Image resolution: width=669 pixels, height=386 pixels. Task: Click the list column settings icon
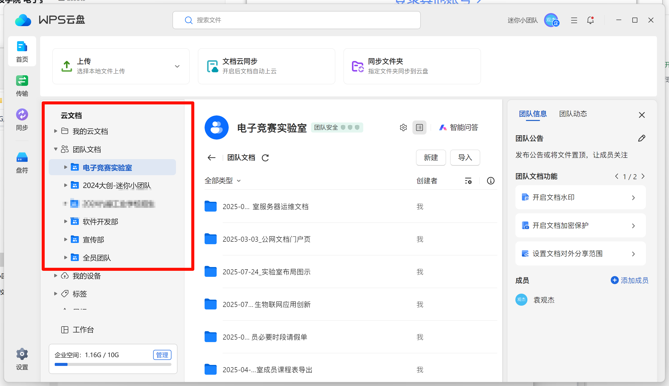(468, 181)
